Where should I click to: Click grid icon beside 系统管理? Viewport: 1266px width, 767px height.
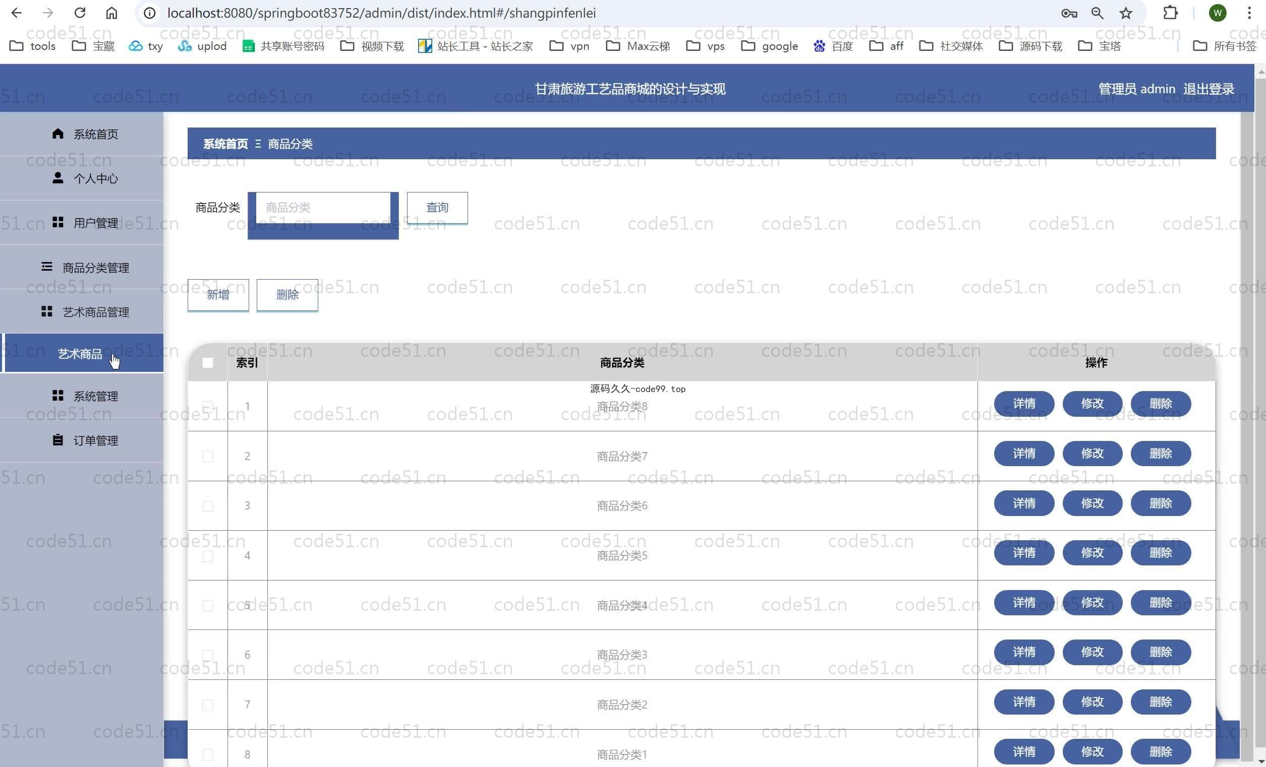[x=57, y=395]
